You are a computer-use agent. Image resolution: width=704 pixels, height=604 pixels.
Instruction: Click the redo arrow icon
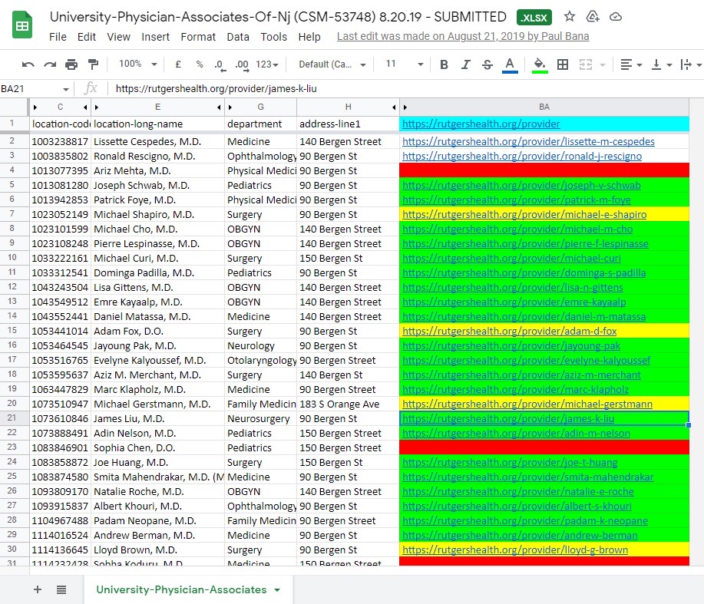[x=50, y=64]
